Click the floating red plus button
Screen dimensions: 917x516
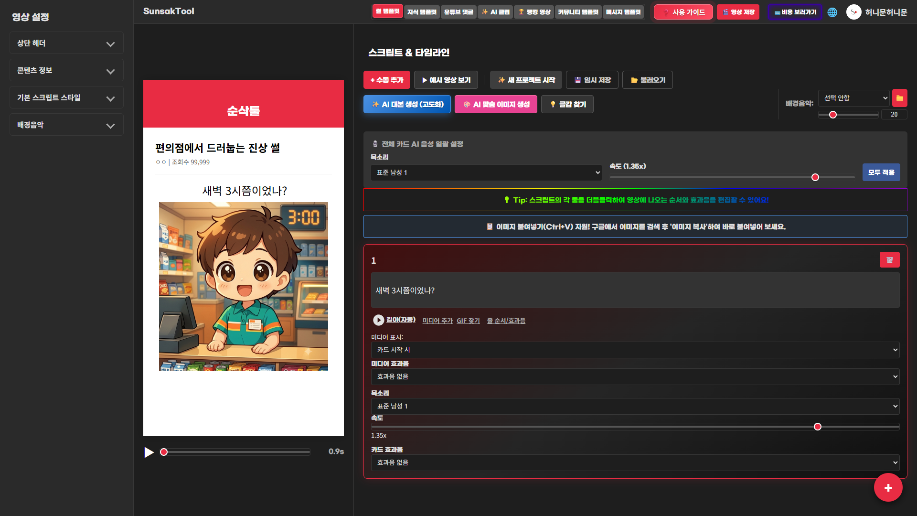pyautogui.click(x=888, y=487)
